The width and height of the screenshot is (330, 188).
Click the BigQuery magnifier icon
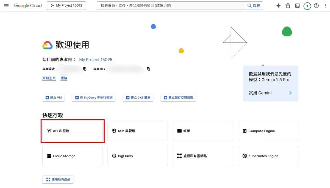tap(114, 156)
